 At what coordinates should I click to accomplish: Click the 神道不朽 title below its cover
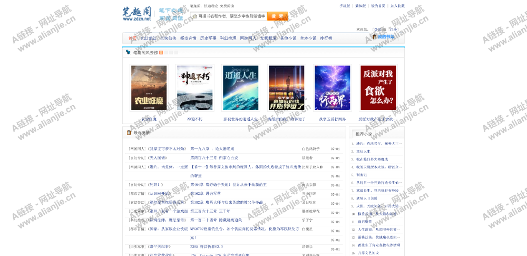pos(194,119)
